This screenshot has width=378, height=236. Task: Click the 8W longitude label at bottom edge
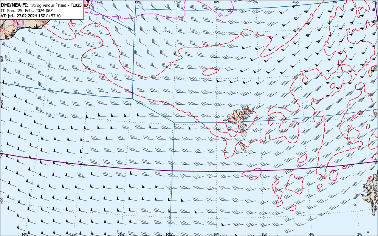pos(217,234)
